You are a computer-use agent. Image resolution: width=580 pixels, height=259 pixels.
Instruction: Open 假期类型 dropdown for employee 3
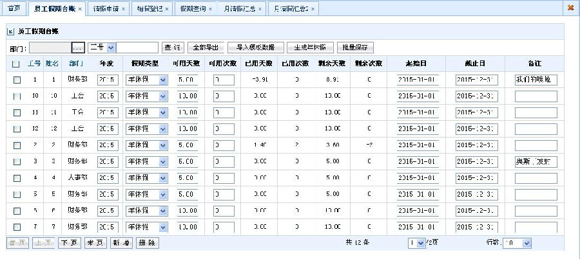click(163, 161)
